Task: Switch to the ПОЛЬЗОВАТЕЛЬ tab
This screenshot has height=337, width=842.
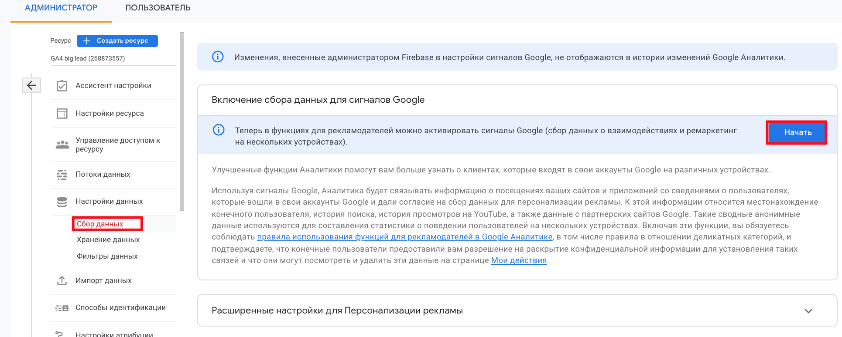Action: pyautogui.click(x=158, y=8)
